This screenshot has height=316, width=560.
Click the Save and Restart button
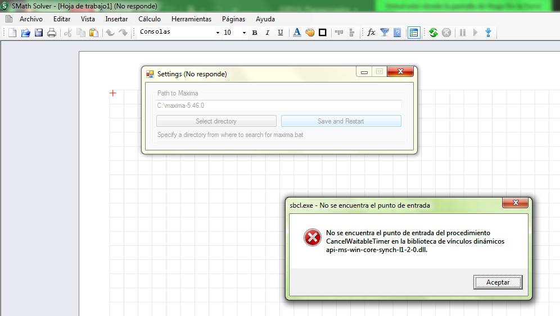(341, 121)
